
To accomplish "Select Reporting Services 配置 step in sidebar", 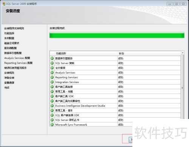I will (19, 63).
